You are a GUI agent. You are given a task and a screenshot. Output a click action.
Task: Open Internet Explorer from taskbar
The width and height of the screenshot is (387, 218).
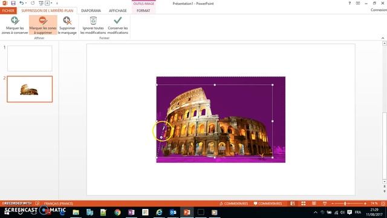[x=159, y=213]
